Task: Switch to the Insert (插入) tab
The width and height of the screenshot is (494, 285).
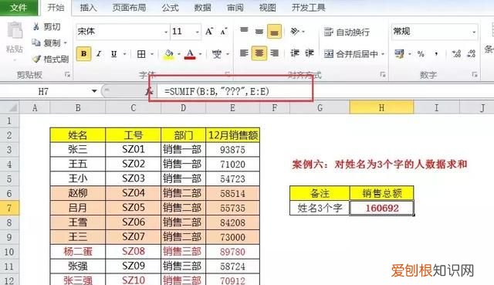Action: (x=89, y=8)
